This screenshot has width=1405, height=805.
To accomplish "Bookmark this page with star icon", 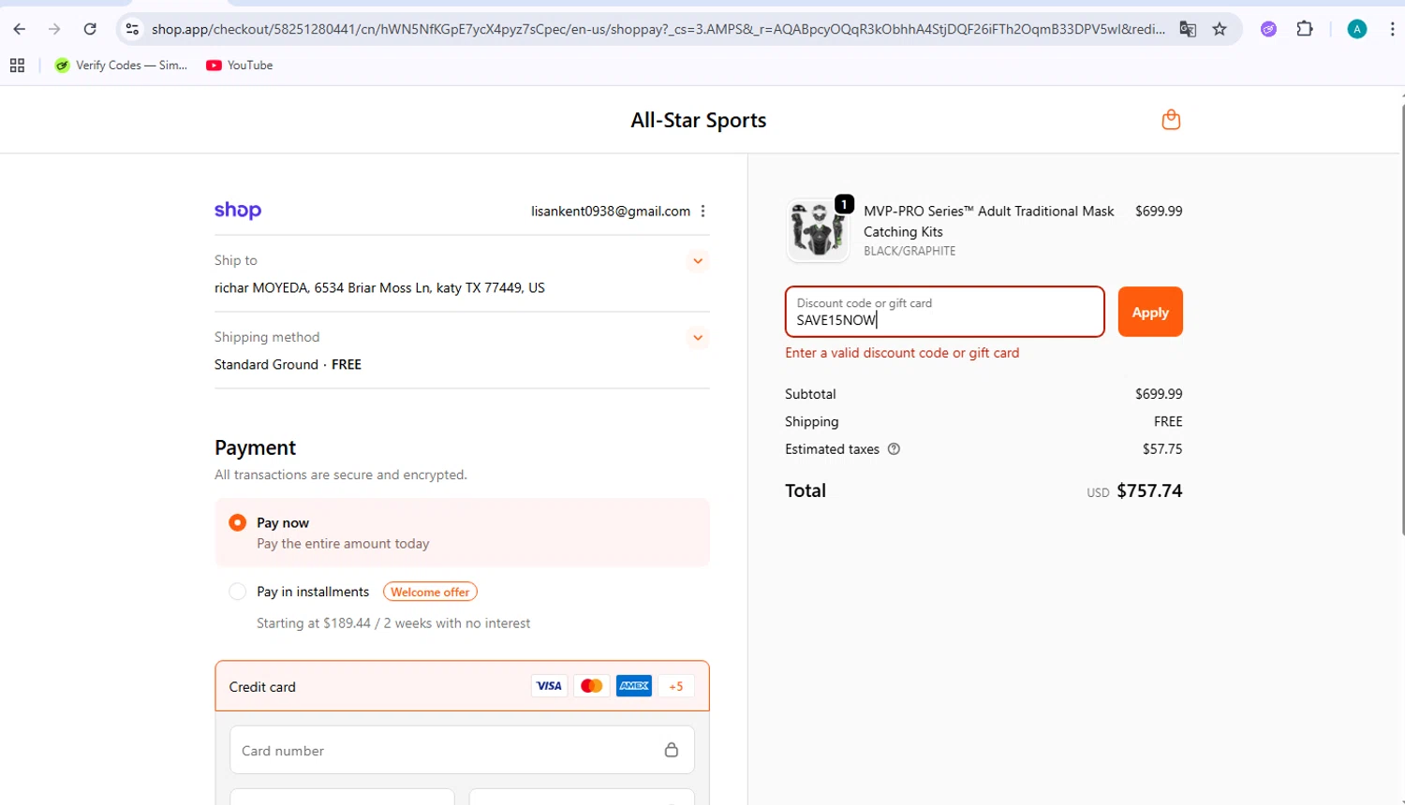I will (1220, 29).
